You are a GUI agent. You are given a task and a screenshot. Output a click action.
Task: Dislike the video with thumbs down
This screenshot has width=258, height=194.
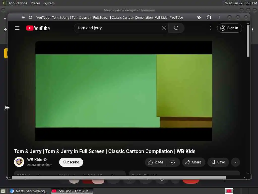click(x=173, y=162)
